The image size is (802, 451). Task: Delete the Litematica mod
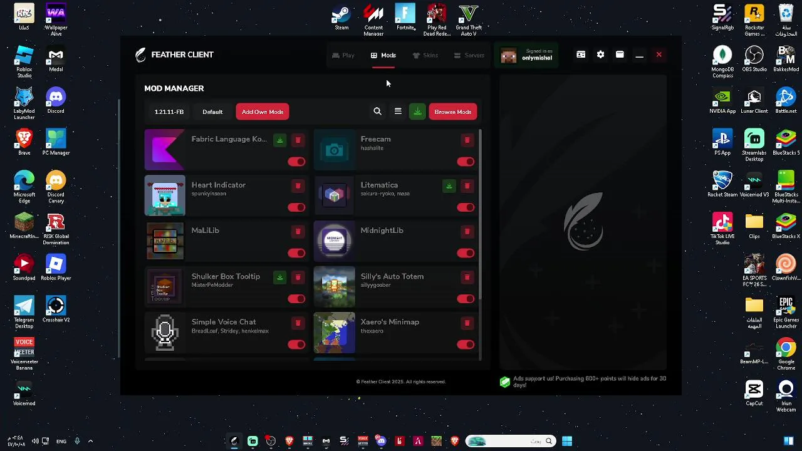[467, 186]
